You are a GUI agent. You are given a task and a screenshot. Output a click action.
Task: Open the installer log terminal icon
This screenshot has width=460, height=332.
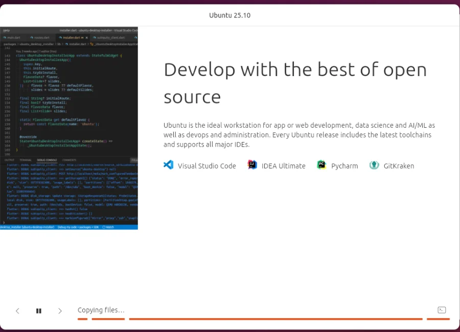(442, 310)
